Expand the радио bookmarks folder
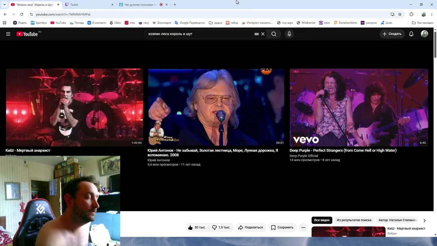437x246 pixels. pyautogui.click(x=215, y=23)
